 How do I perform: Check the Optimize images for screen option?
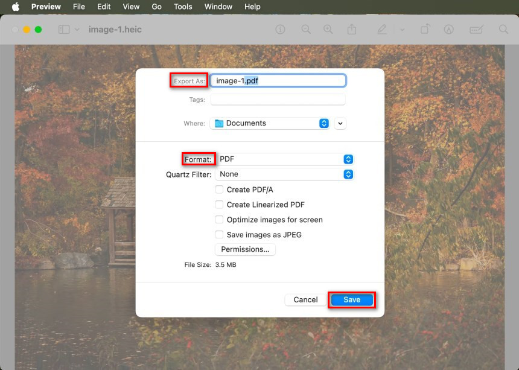coord(219,219)
